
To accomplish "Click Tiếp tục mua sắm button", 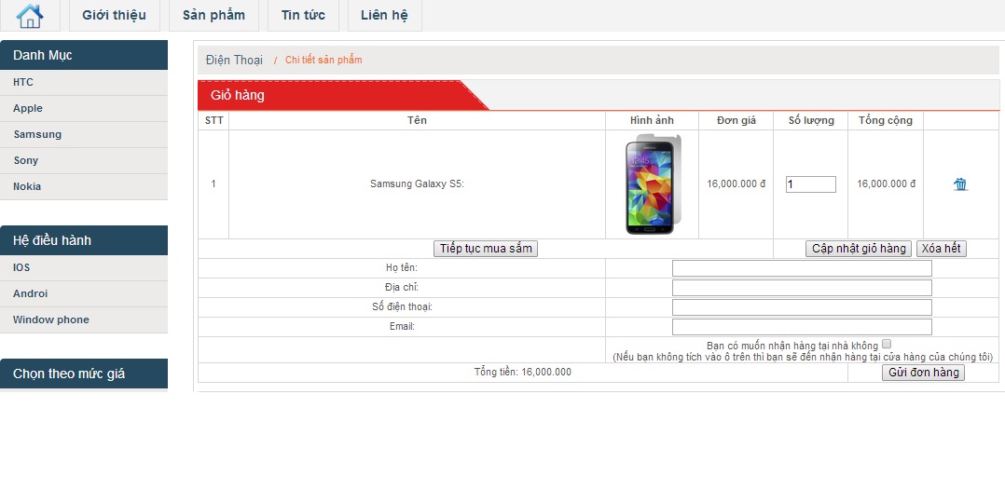I will [486, 249].
